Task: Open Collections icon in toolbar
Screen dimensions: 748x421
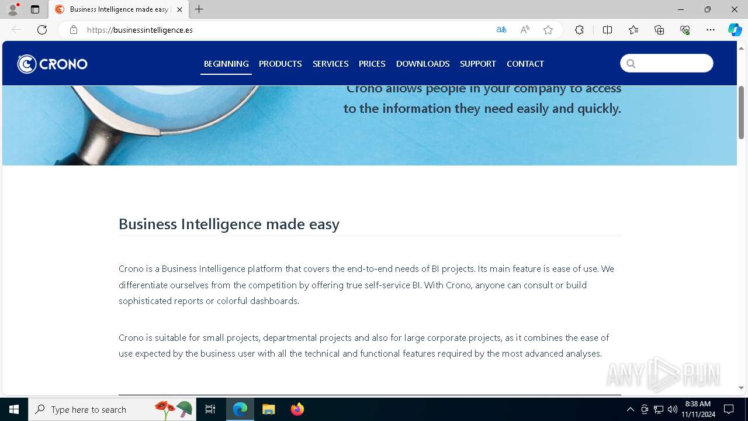Action: pyautogui.click(x=659, y=30)
